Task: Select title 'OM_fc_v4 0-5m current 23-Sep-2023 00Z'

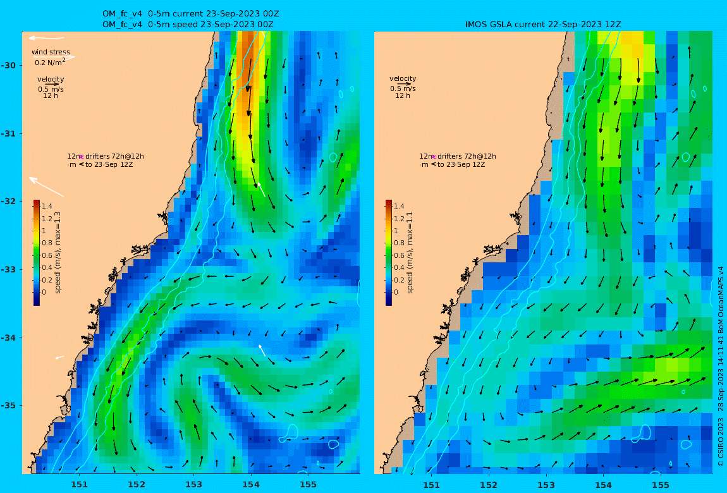Action: click(190, 14)
